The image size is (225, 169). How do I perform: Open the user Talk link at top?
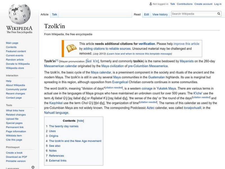pyautogui.click(x=172, y=4)
